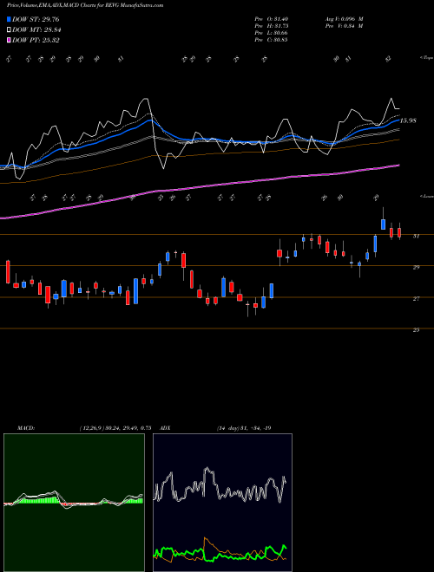
Task: Click the last red candlestick on the chart
Action: 399,232
